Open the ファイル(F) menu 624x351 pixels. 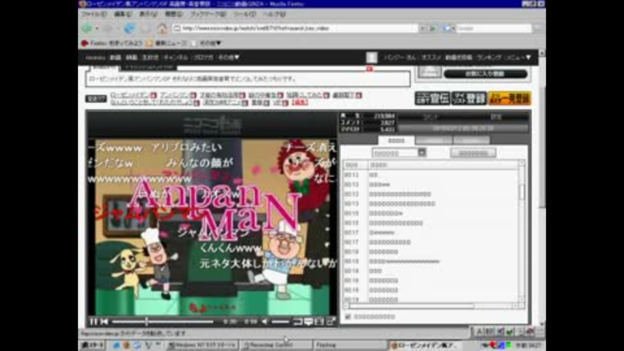(94, 14)
